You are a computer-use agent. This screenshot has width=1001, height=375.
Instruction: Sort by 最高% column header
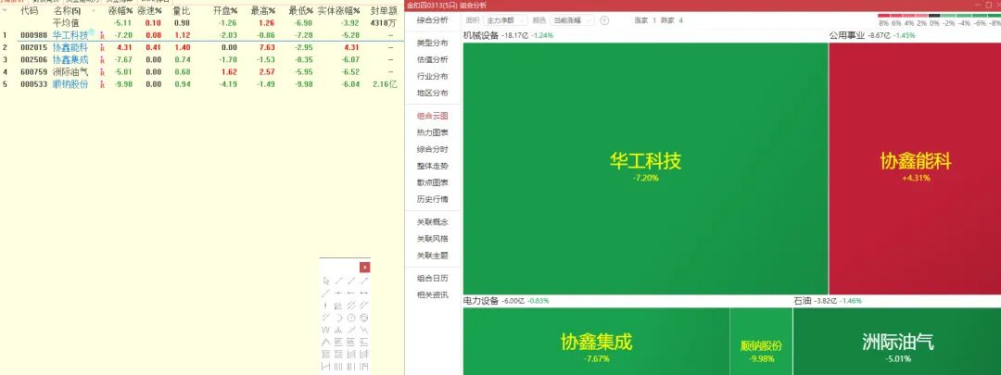tap(262, 11)
